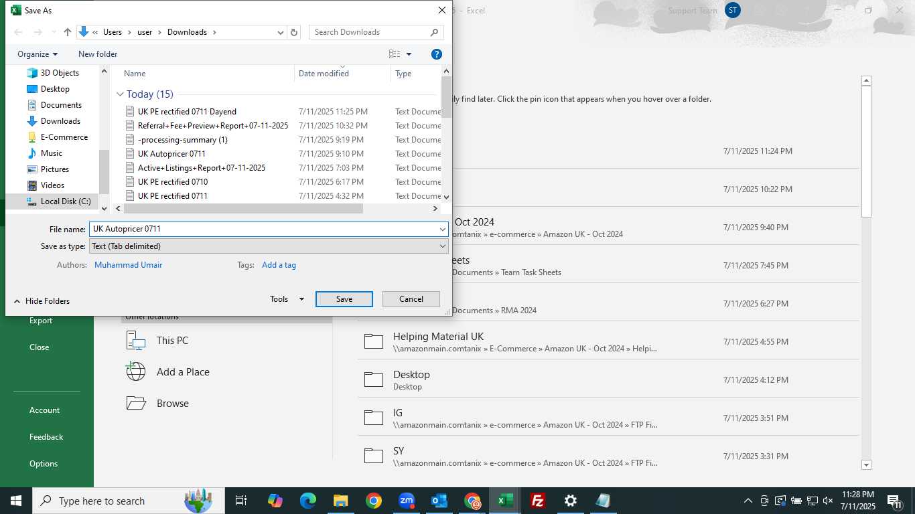Click the Muhammad Umair author link
The width and height of the screenshot is (915, 514).
click(129, 265)
